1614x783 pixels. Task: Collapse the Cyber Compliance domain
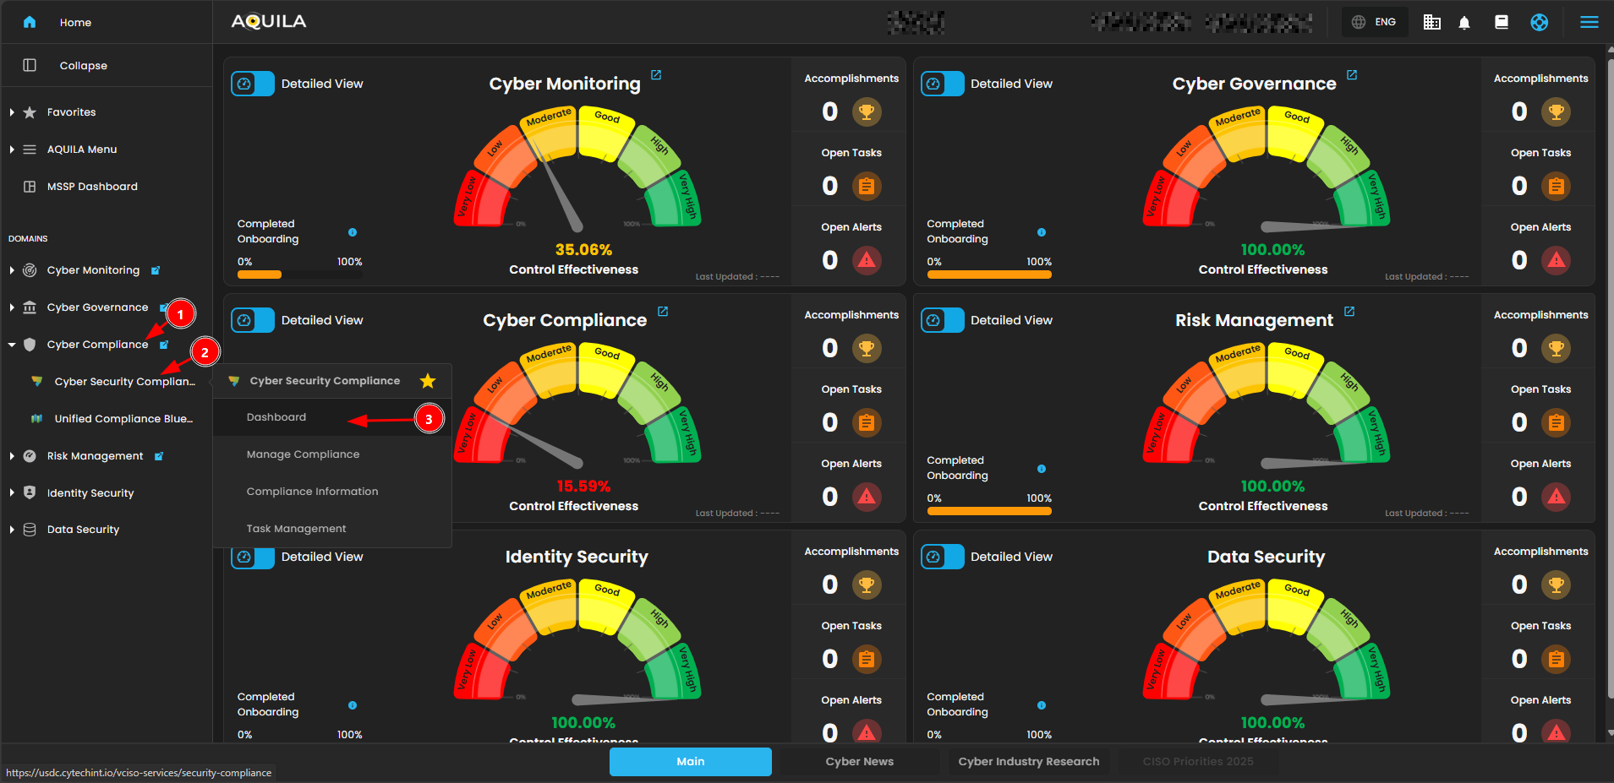[x=12, y=345]
